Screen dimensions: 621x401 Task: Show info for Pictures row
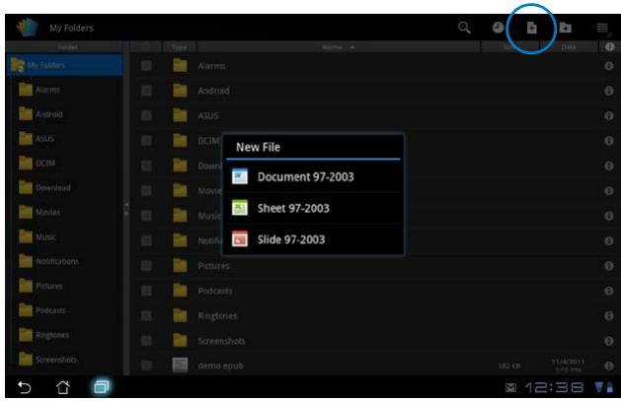coord(609,265)
